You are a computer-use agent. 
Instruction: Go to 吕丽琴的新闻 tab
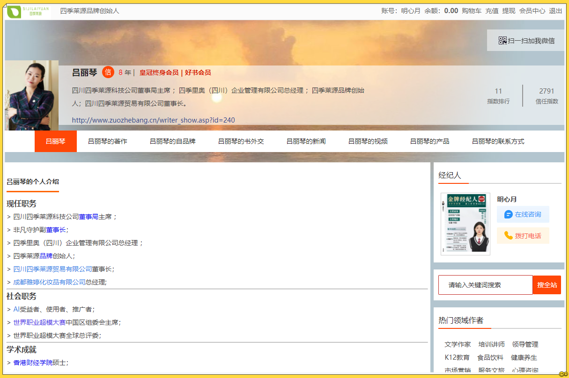[x=306, y=141]
